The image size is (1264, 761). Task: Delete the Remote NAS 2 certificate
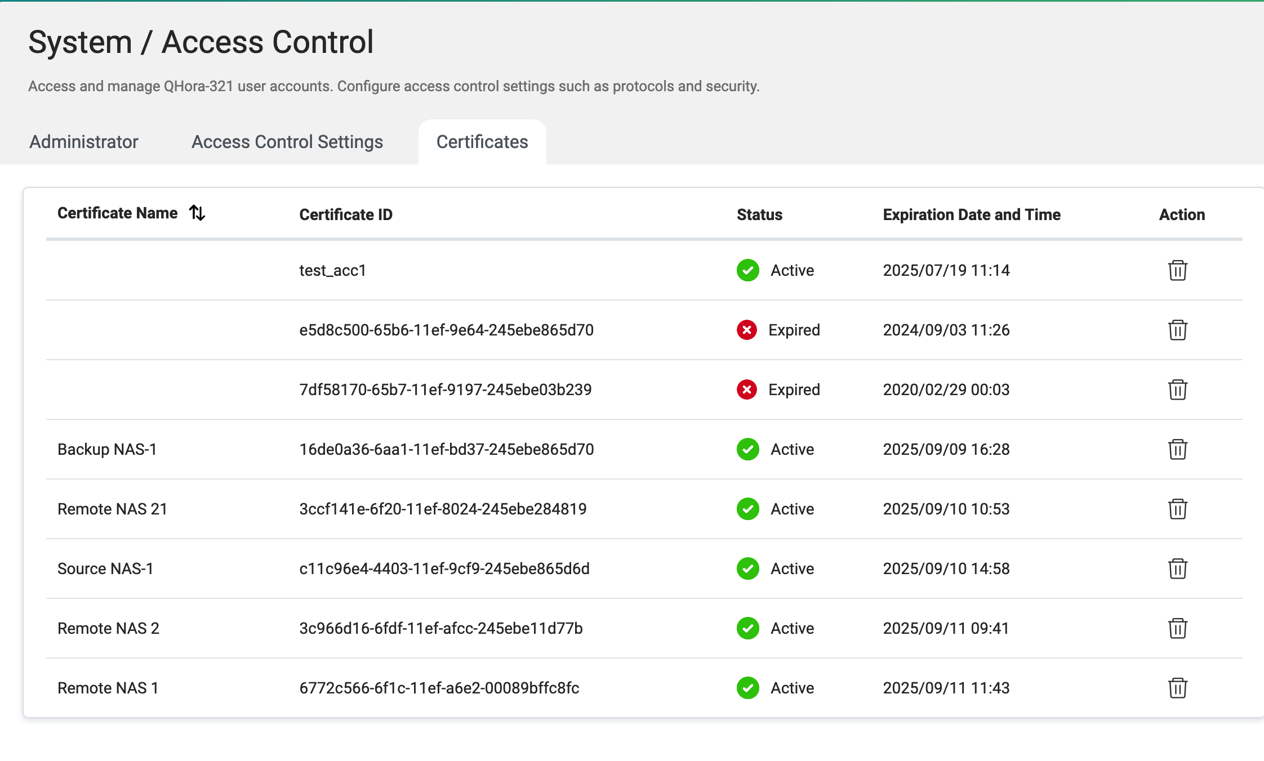pyautogui.click(x=1177, y=628)
